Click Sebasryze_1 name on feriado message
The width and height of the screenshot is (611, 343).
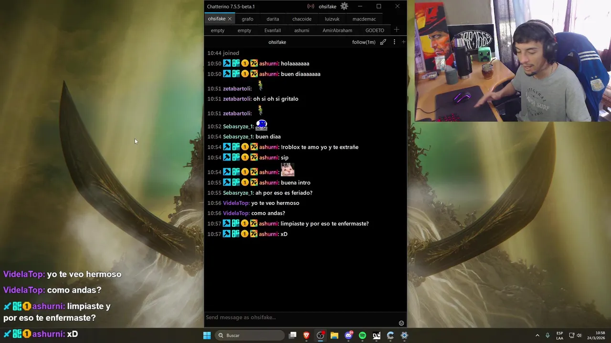[238, 193]
